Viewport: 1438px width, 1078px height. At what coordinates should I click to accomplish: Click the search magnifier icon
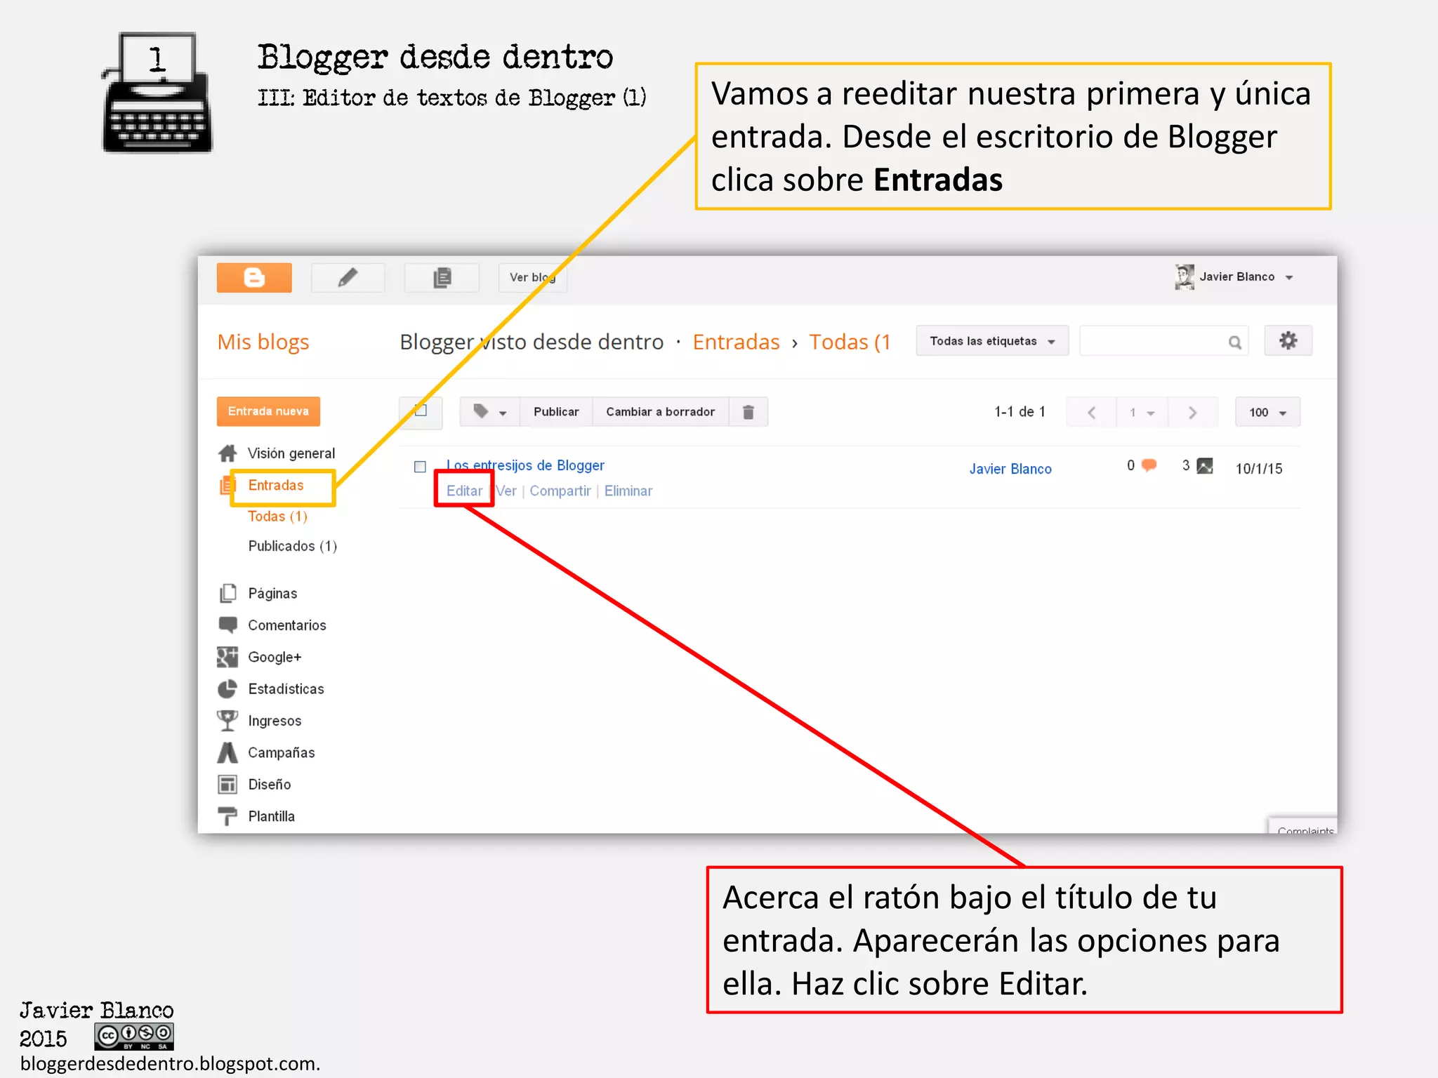click(1234, 342)
